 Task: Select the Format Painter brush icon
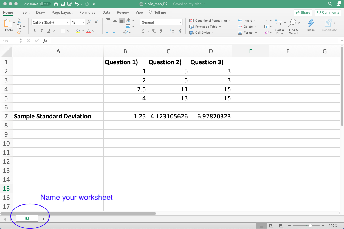(x=19, y=32)
